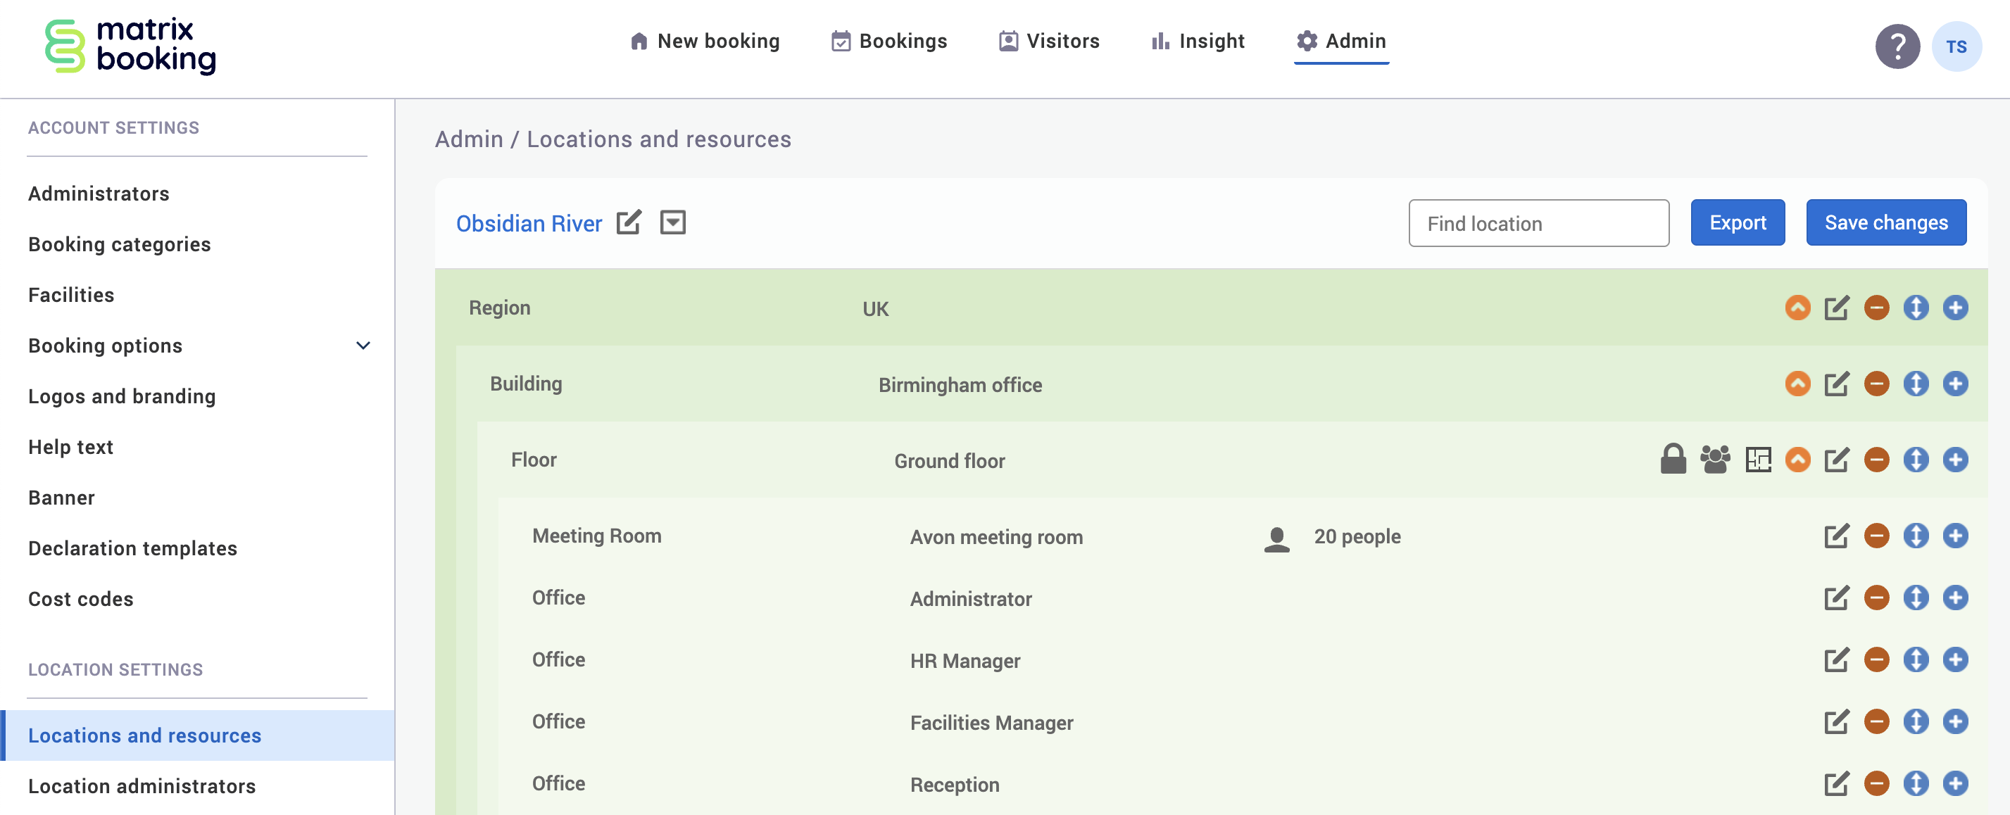The image size is (2010, 815).
Task: Collapse the Ground floor section
Action: (x=1797, y=460)
